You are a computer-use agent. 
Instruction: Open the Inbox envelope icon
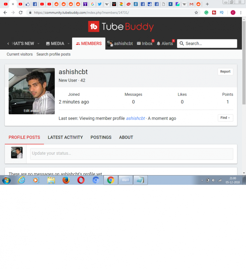(x=139, y=44)
